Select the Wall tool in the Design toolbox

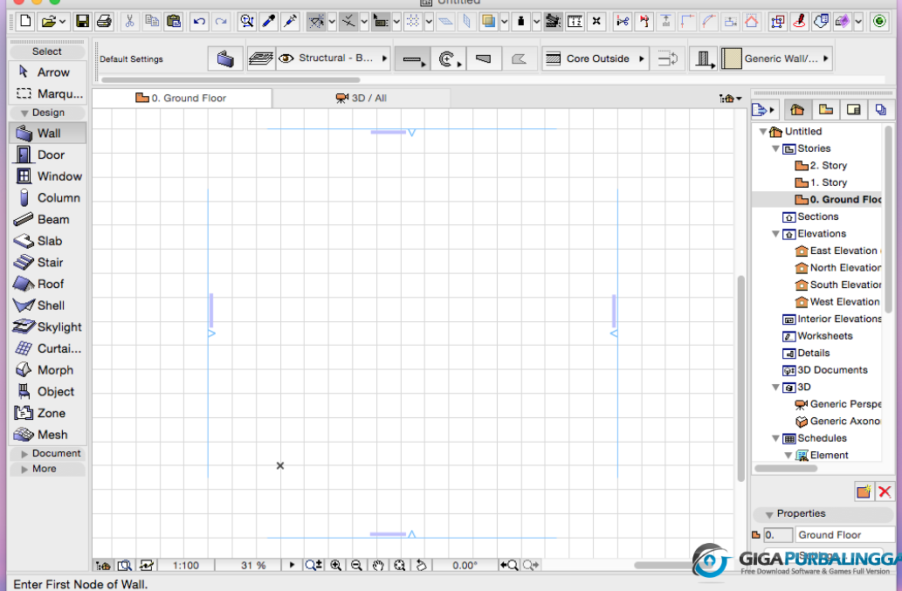(48, 134)
